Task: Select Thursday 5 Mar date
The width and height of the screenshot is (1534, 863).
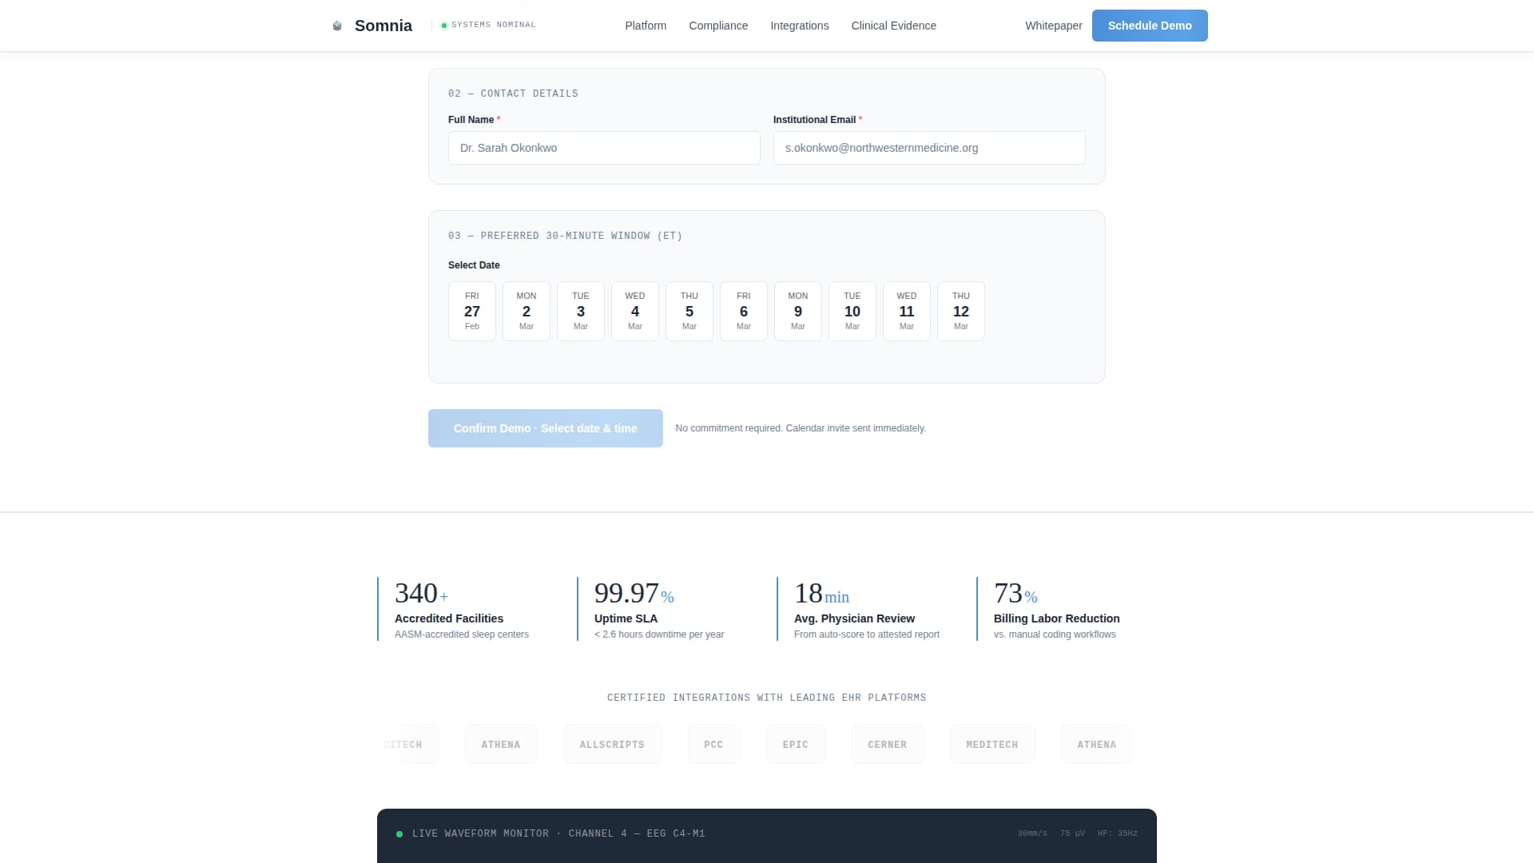Action: pos(690,311)
